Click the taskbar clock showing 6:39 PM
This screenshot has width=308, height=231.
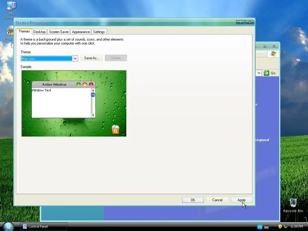tap(297, 226)
